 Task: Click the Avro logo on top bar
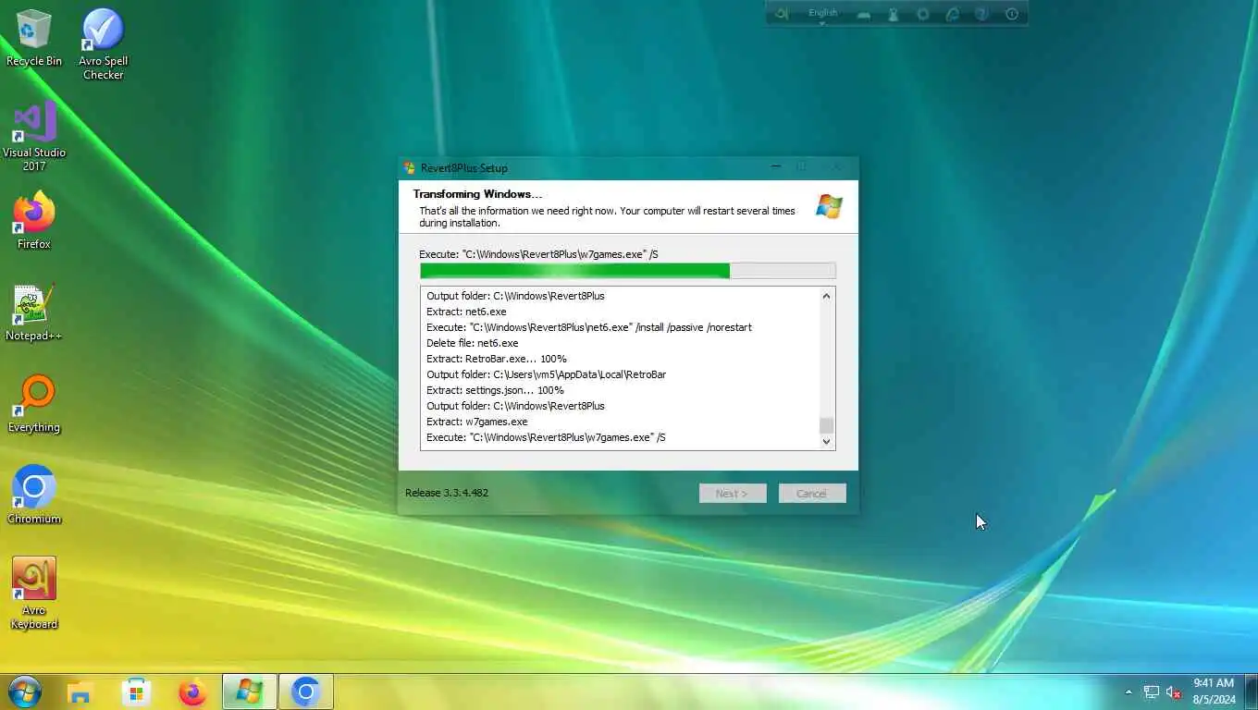782,14
